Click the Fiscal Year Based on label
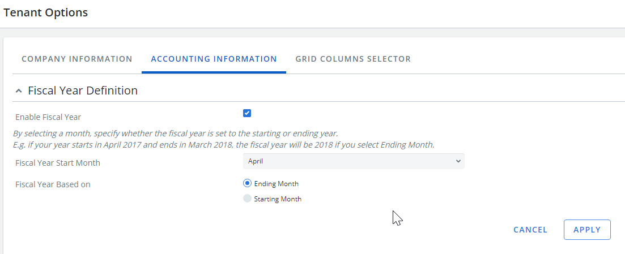Viewport: 625px width, 254px height. point(53,184)
